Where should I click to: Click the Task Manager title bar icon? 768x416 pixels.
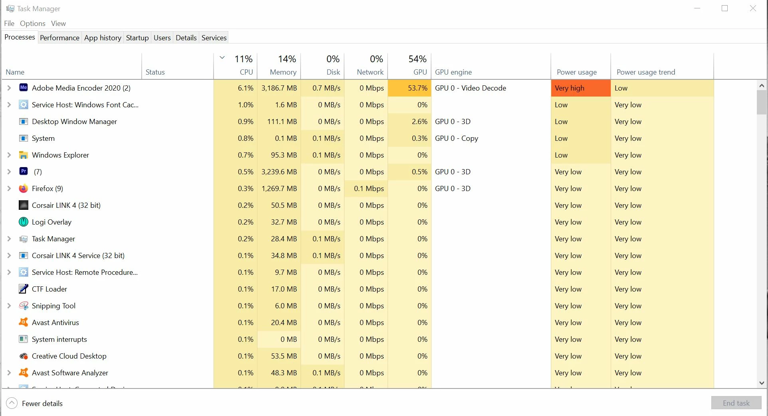[x=10, y=8]
